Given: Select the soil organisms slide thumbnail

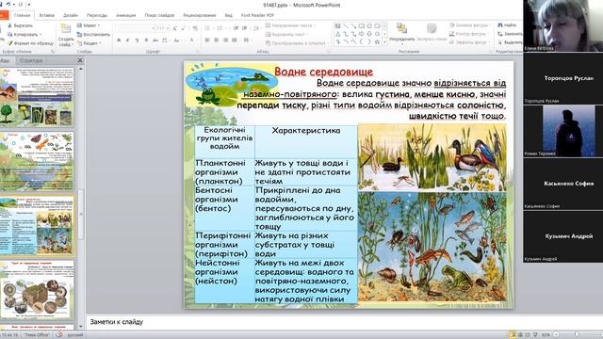Looking at the screenshot, I should click(37, 289).
